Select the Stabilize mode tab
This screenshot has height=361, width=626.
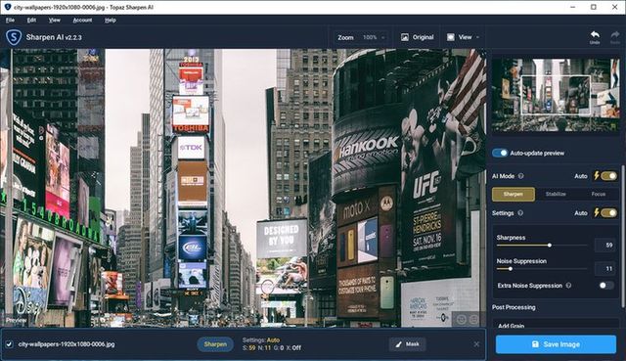pyautogui.click(x=556, y=194)
